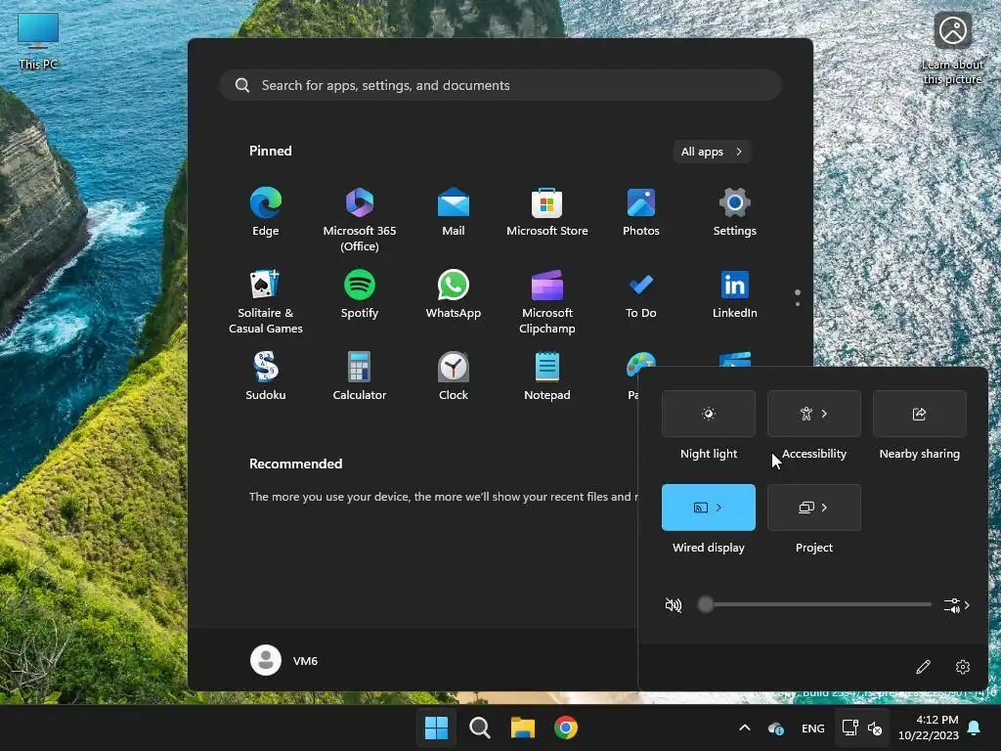
Task: Open taskbar Search
Action: click(479, 728)
